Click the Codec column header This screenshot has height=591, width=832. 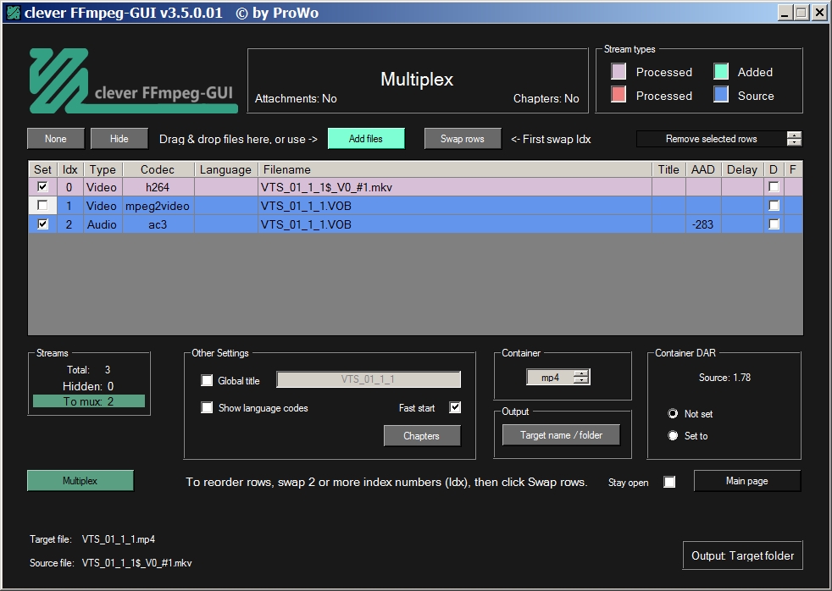pos(158,169)
